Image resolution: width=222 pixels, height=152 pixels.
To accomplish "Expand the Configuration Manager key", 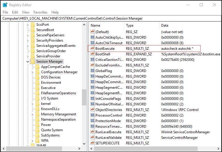I will pyautogui.click(x=33, y=72).
